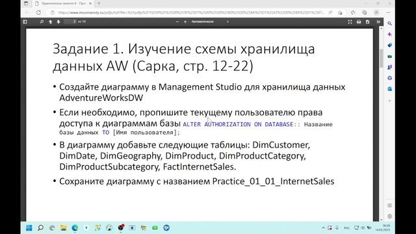Go back in browser history
Screen dimensions: 416x234
click(27, 12)
